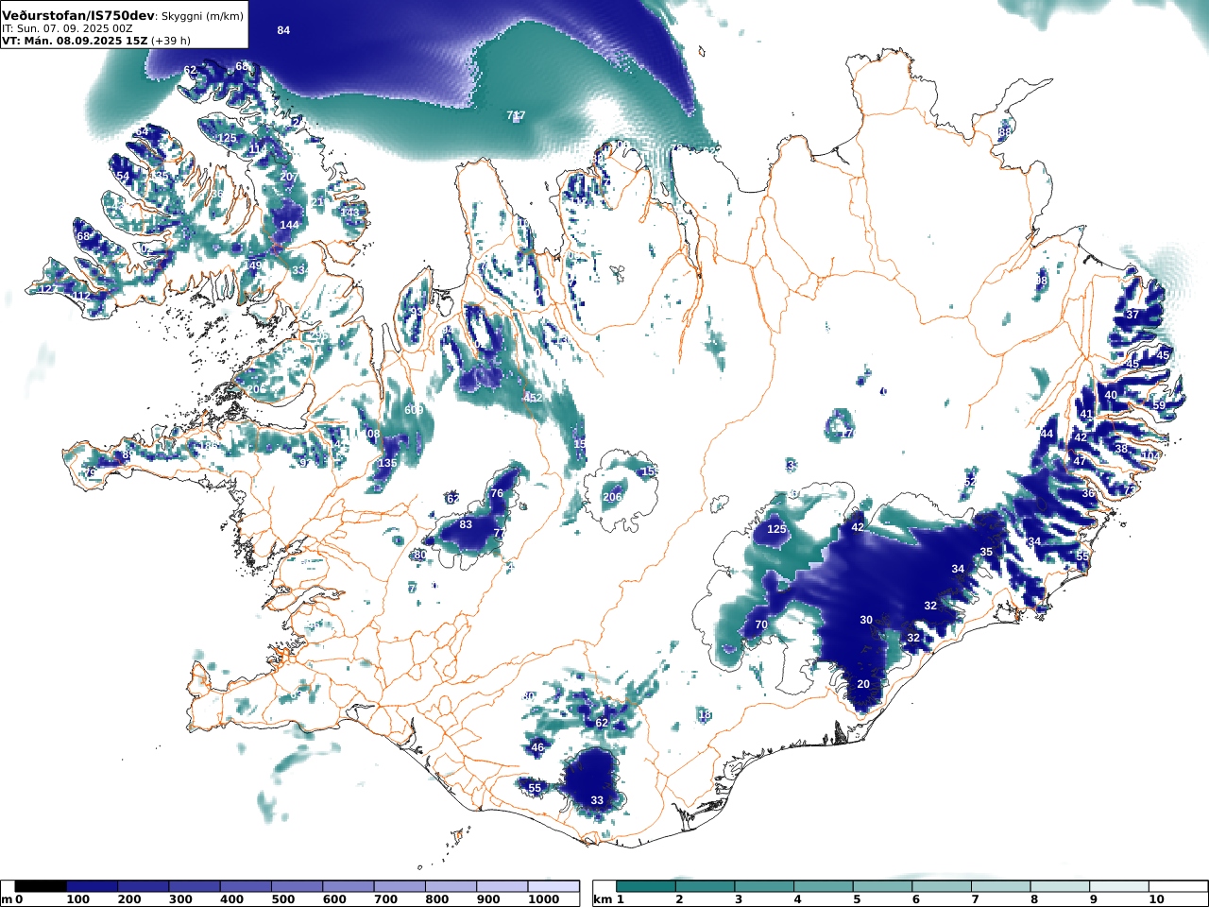Click the '135' visibility value

pyautogui.click(x=387, y=463)
